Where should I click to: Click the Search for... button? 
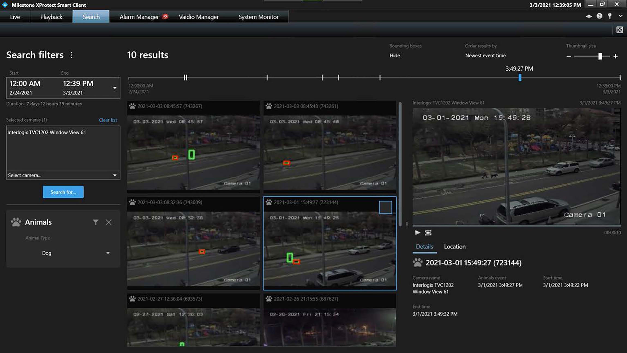click(63, 192)
